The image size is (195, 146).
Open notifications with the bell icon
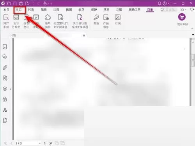(160, 4)
